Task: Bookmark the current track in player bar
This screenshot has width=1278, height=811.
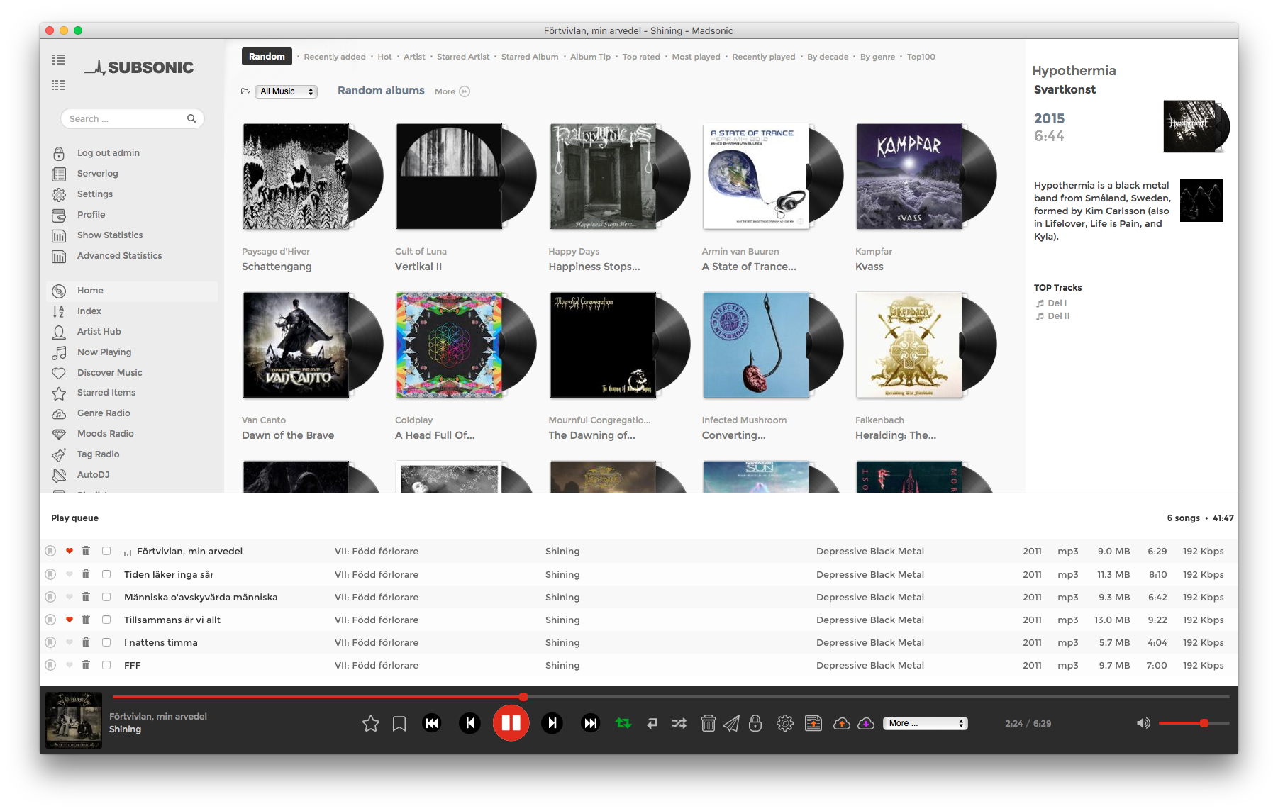Action: [x=399, y=723]
